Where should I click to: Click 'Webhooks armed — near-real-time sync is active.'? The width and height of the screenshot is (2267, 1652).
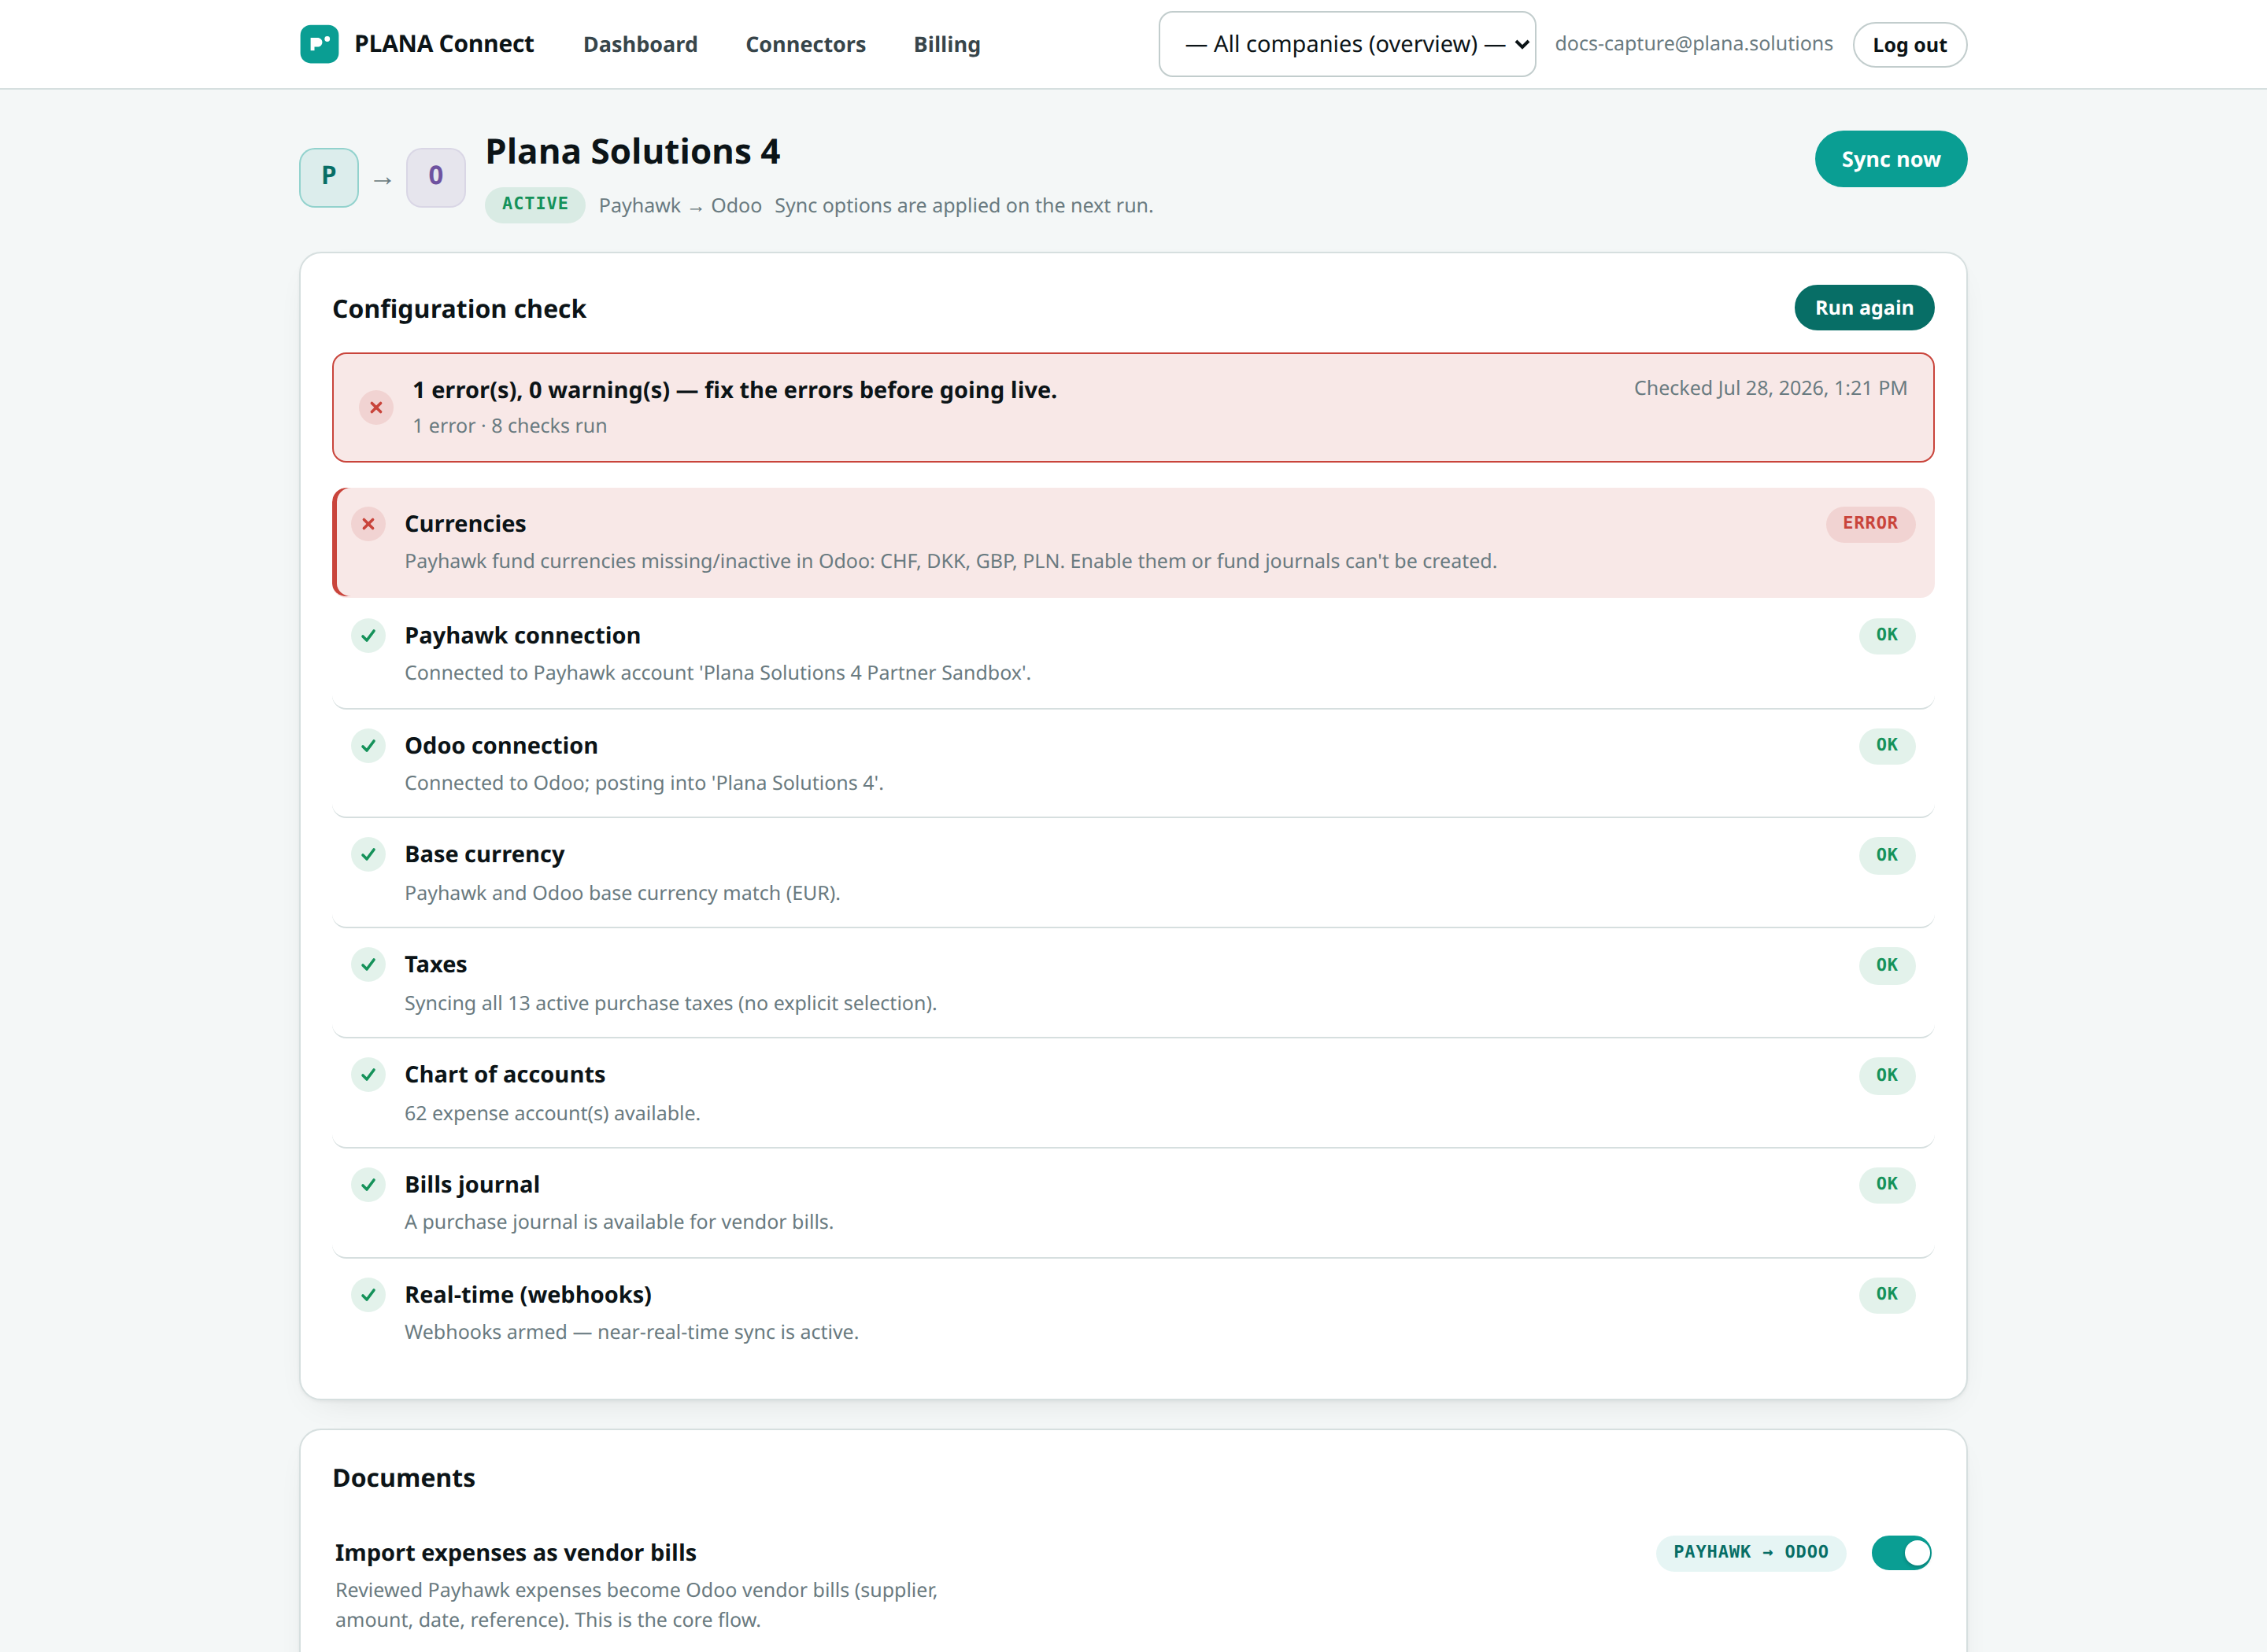click(631, 1332)
